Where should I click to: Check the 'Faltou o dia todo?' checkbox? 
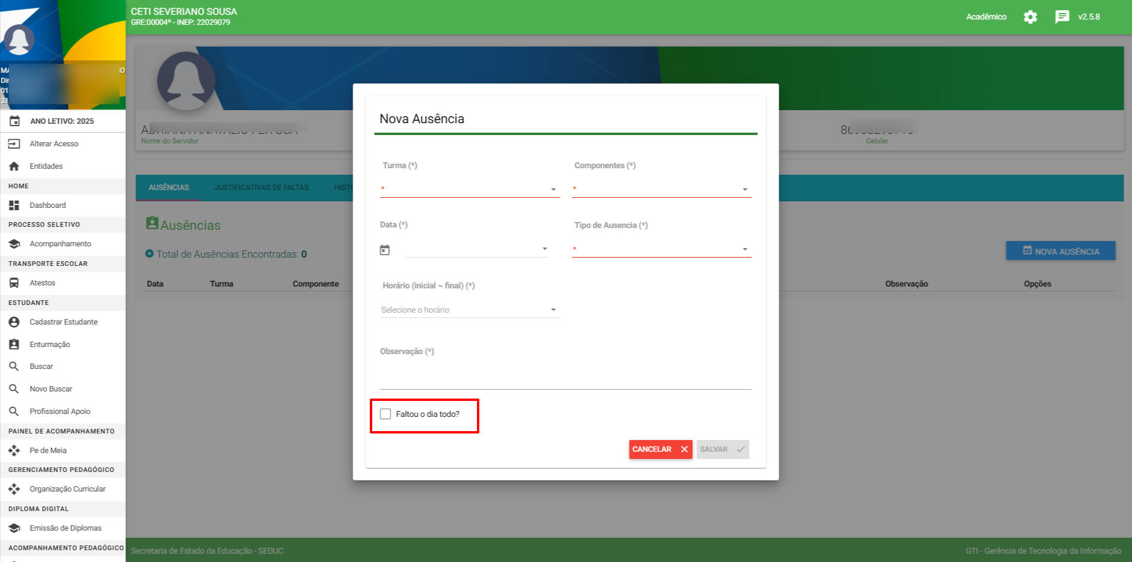click(x=386, y=414)
